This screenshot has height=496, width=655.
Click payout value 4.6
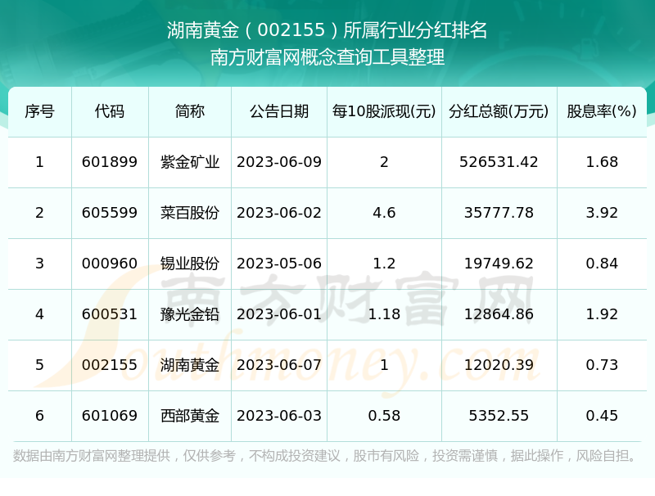coord(384,213)
